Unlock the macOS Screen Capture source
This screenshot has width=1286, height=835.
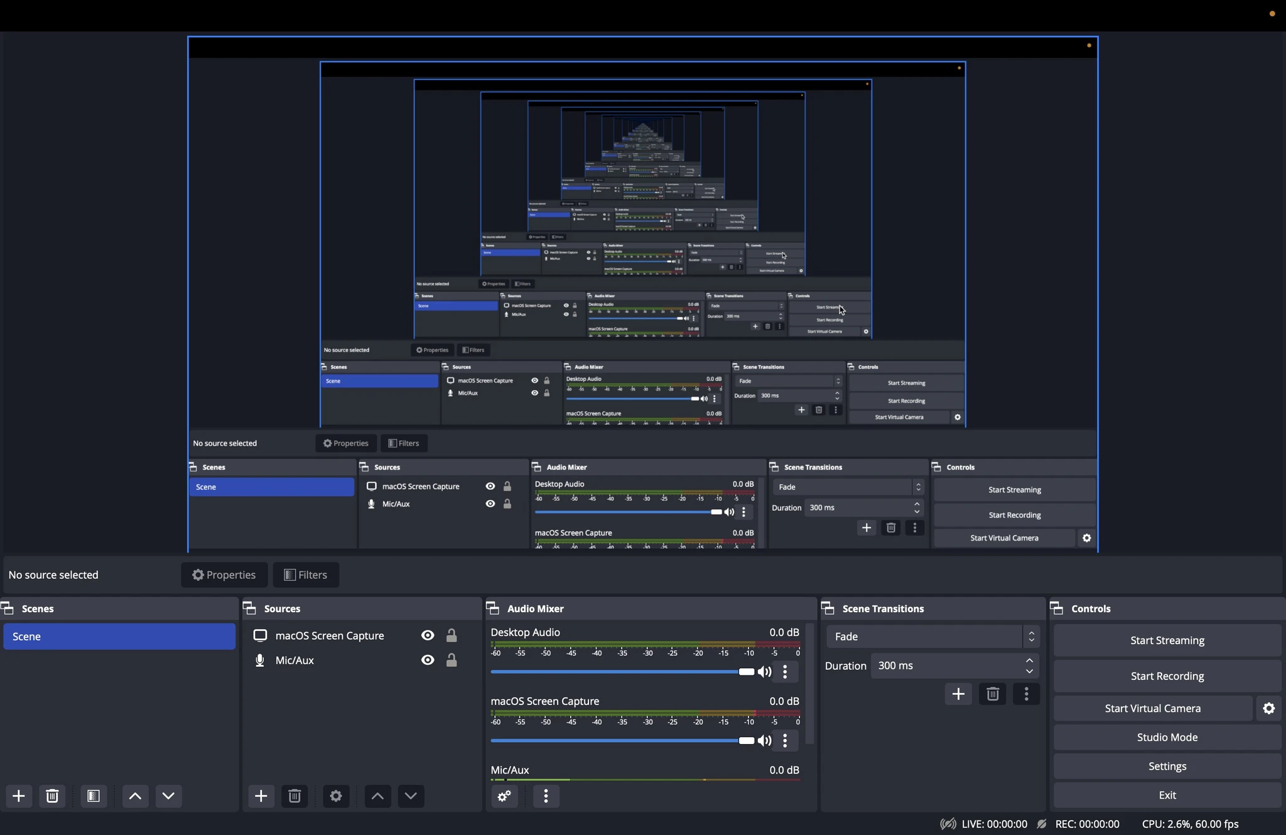(451, 636)
